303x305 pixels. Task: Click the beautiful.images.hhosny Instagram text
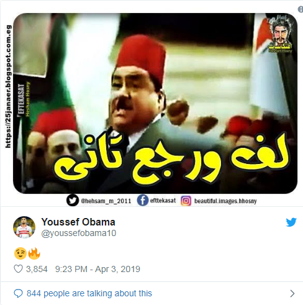pyautogui.click(x=225, y=201)
